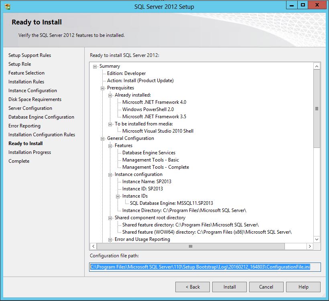The width and height of the screenshot is (329, 301).
Task: Collapse Error and Usage Reporting node
Action: pyautogui.click(x=110, y=240)
